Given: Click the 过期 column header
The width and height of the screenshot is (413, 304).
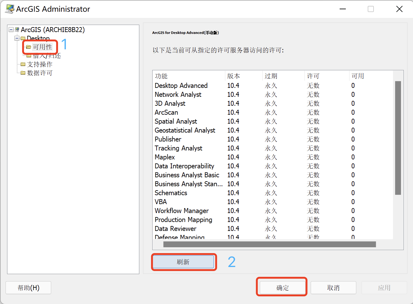Looking at the screenshot, I should pos(284,76).
